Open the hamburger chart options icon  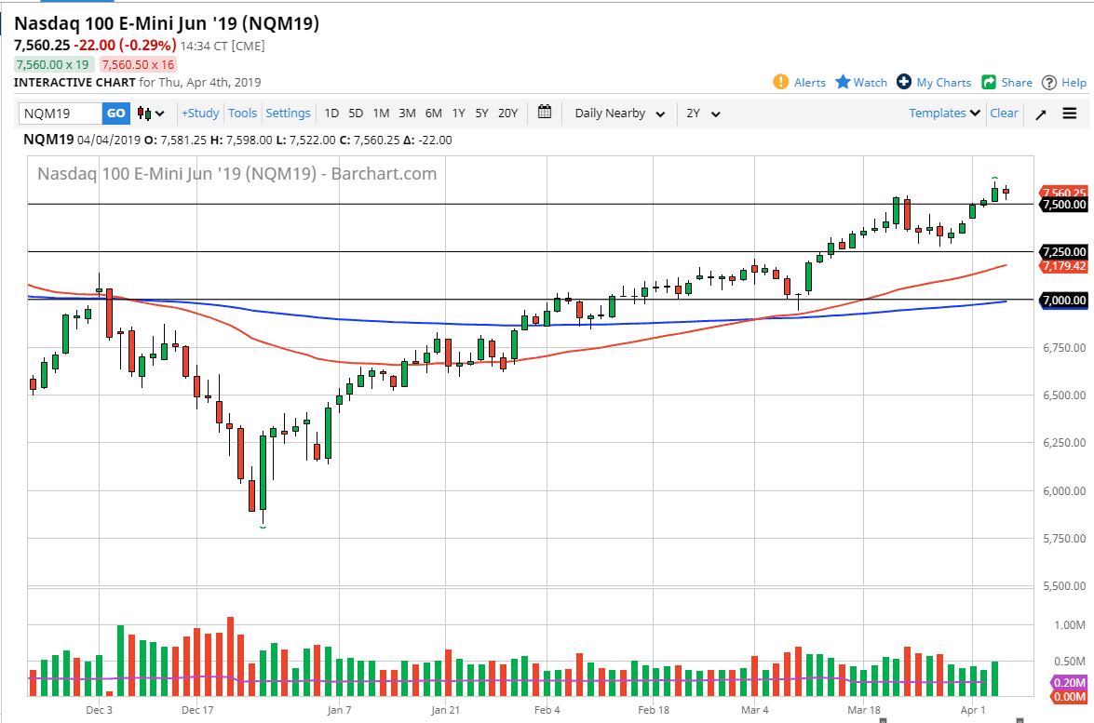(x=1070, y=113)
